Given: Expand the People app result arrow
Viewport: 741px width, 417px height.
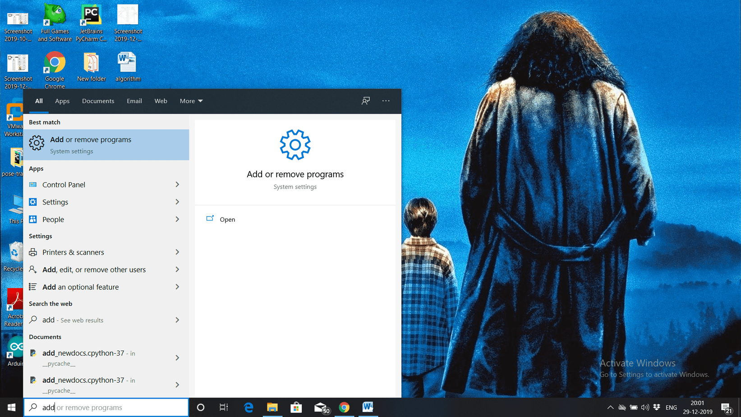Looking at the screenshot, I should [177, 219].
